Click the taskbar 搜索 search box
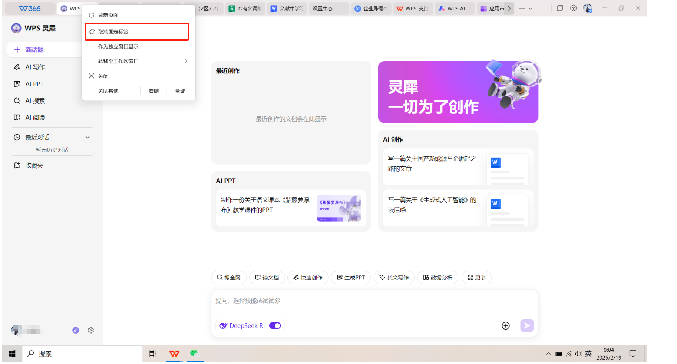The height and width of the screenshot is (364, 677). (83, 354)
